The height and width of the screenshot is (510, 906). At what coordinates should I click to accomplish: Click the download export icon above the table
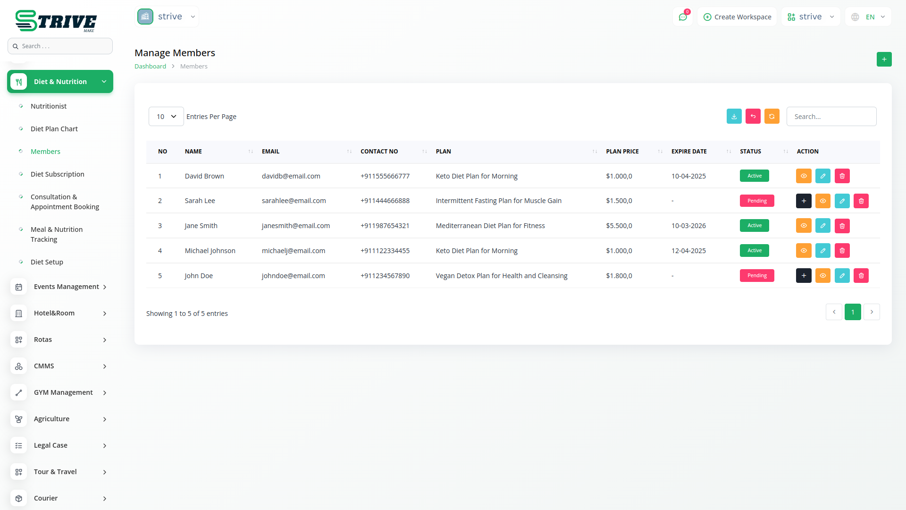(734, 116)
